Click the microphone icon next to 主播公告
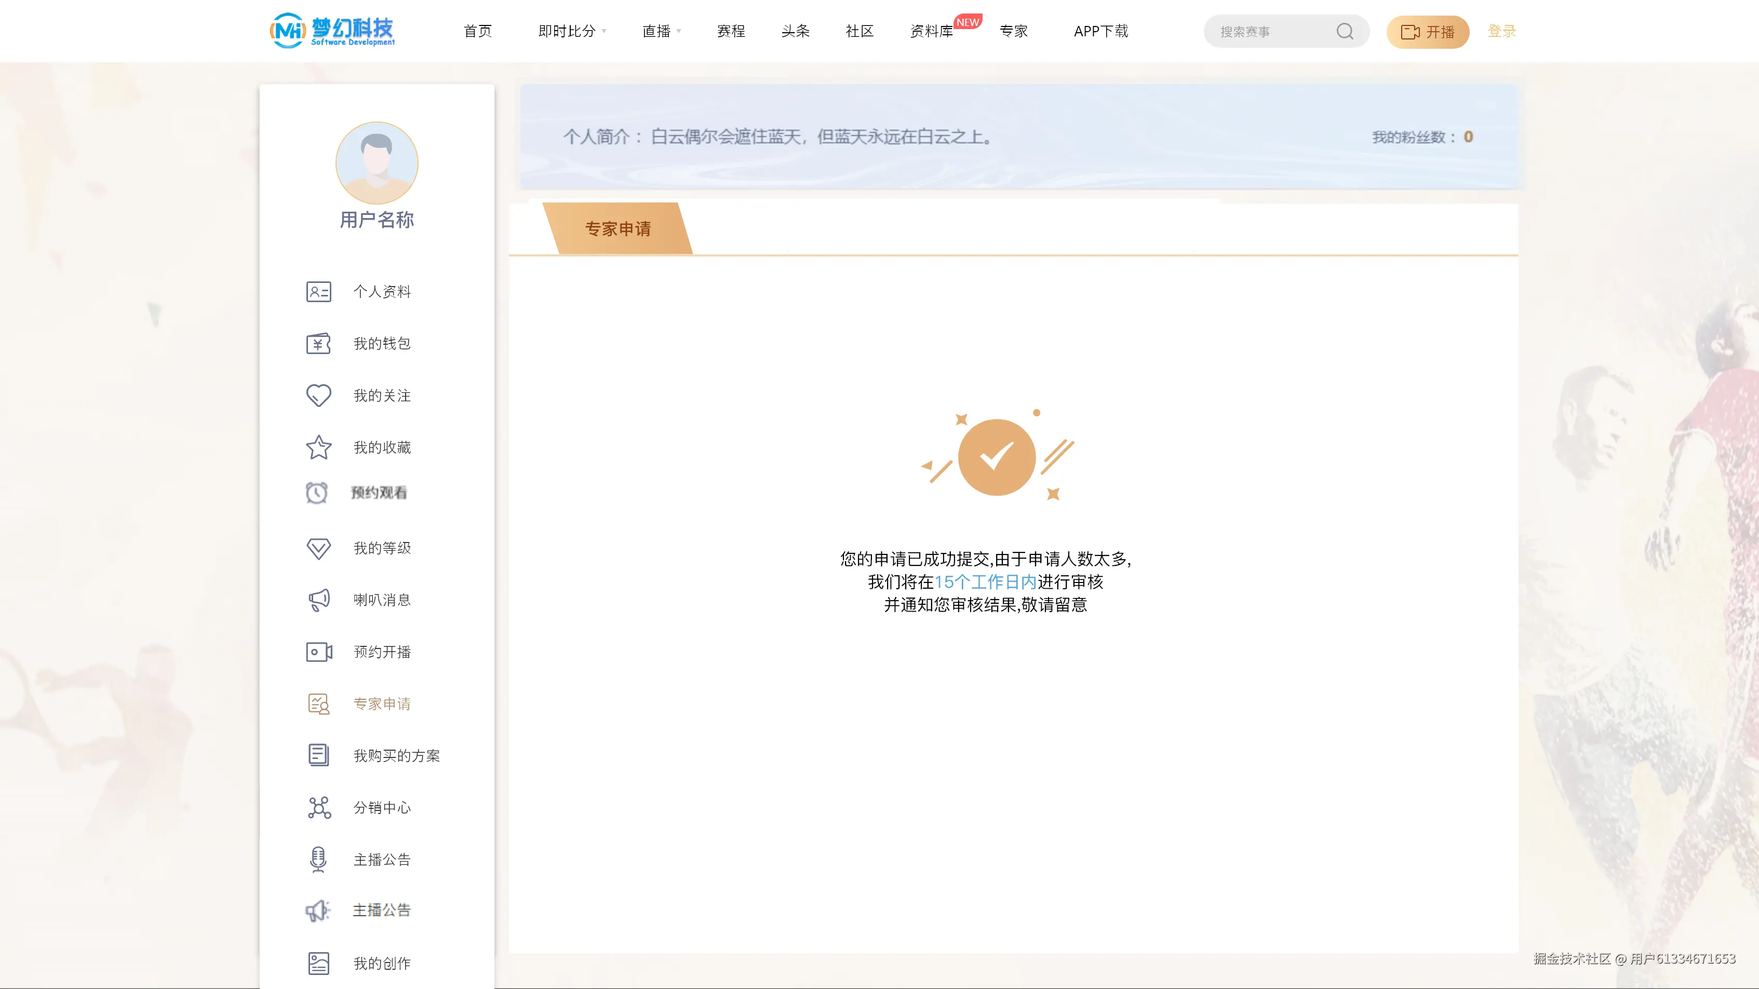The height and width of the screenshot is (989, 1759). click(x=318, y=859)
